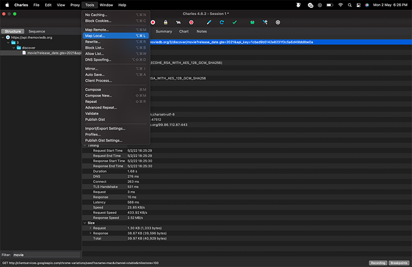Open the Chart tab
The image size is (412, 267).
[184, 32]
